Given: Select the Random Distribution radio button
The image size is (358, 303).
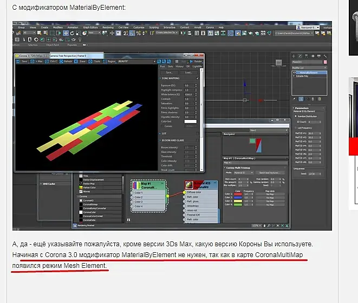Looking at the screenshot, I should coord(296,116).
